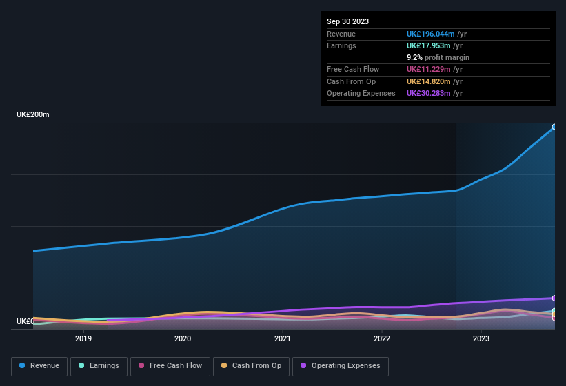The height and width of the screenshot is (386, 566).
Task: Click the Earnings label in tooltip
Action: click(341, 45)
